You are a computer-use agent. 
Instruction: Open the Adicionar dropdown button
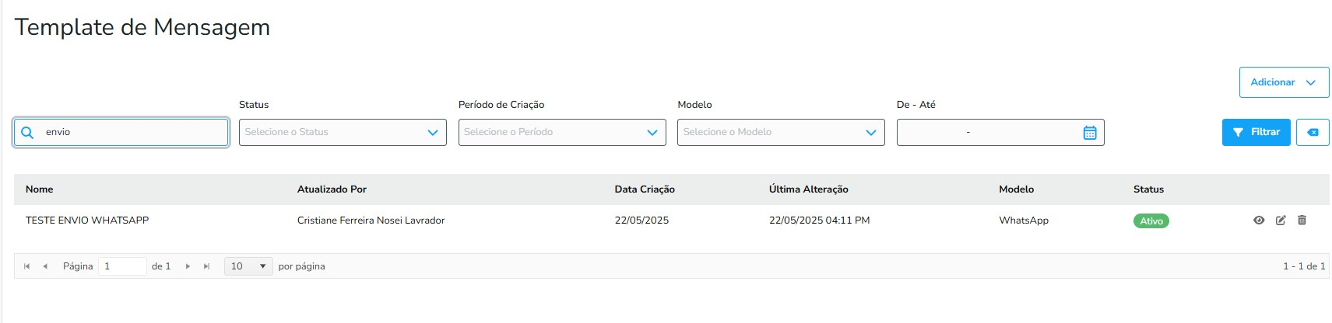[x=1283, y=82]
